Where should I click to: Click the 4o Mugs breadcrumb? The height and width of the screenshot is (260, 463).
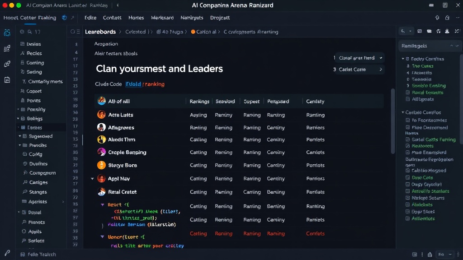[170, 32]
